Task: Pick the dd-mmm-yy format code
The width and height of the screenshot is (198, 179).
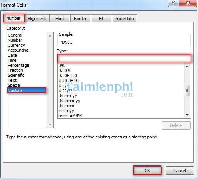Action: (69, 101)
